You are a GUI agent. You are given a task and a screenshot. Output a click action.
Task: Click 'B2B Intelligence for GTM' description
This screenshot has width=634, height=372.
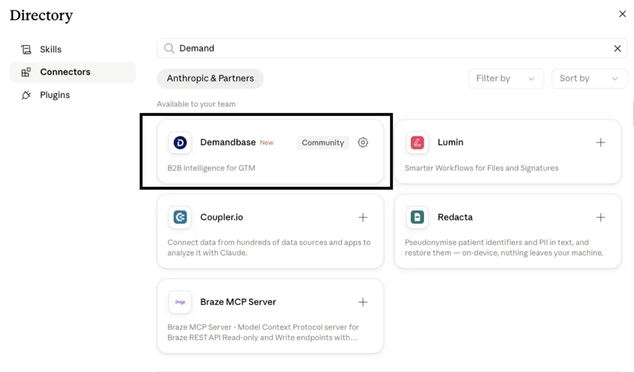point(211,168)
